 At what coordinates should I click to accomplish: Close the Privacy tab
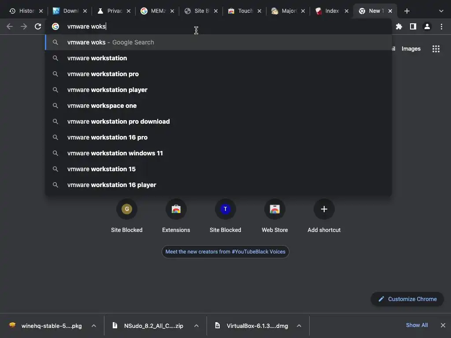coord(129,11)
